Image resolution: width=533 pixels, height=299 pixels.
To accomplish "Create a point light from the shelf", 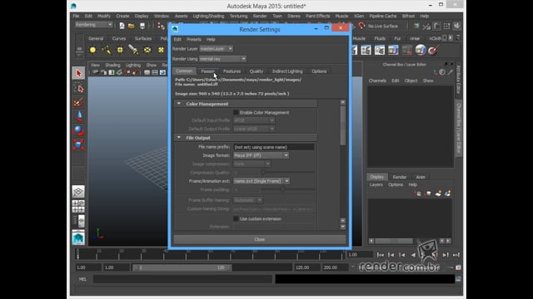I will coord(120,50).
